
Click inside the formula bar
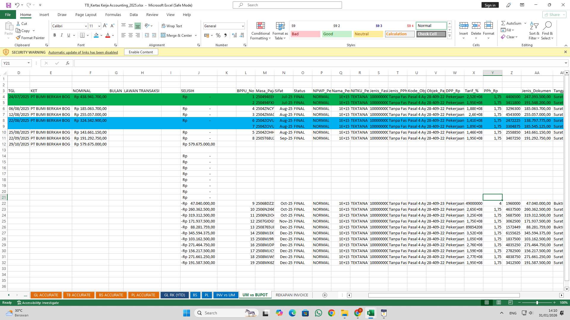pos(208,63)
